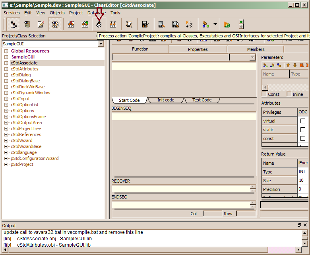Expand the Global Resources tree node

click(x=6, y=51)
